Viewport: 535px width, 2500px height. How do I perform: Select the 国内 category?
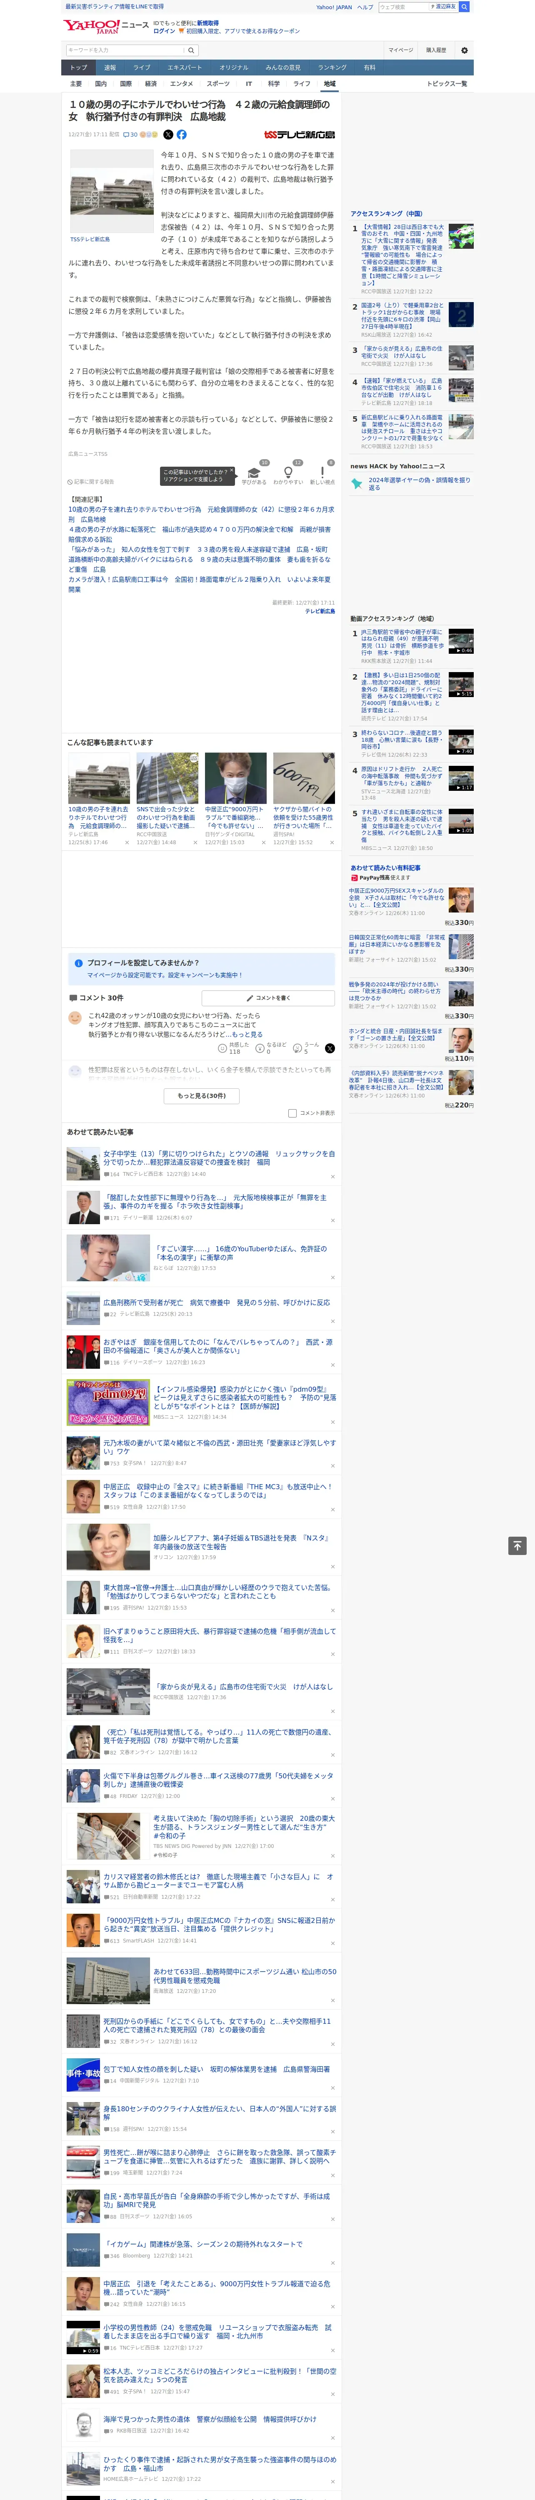[x=101, y=85]
